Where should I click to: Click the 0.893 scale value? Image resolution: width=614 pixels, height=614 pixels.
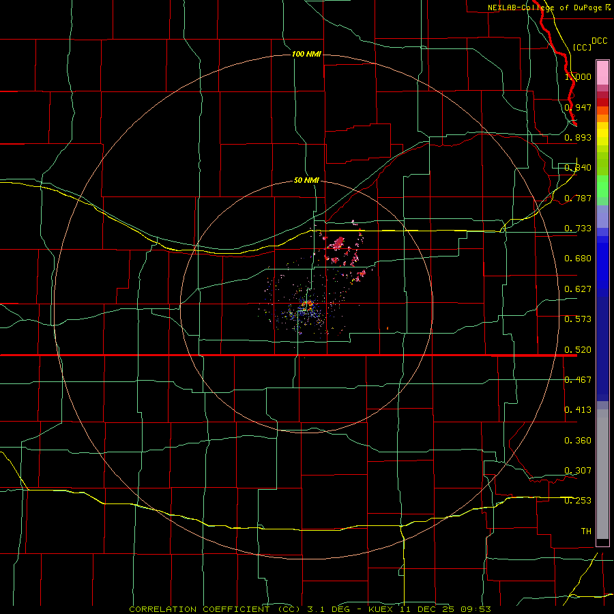click(x=578, y=137)
